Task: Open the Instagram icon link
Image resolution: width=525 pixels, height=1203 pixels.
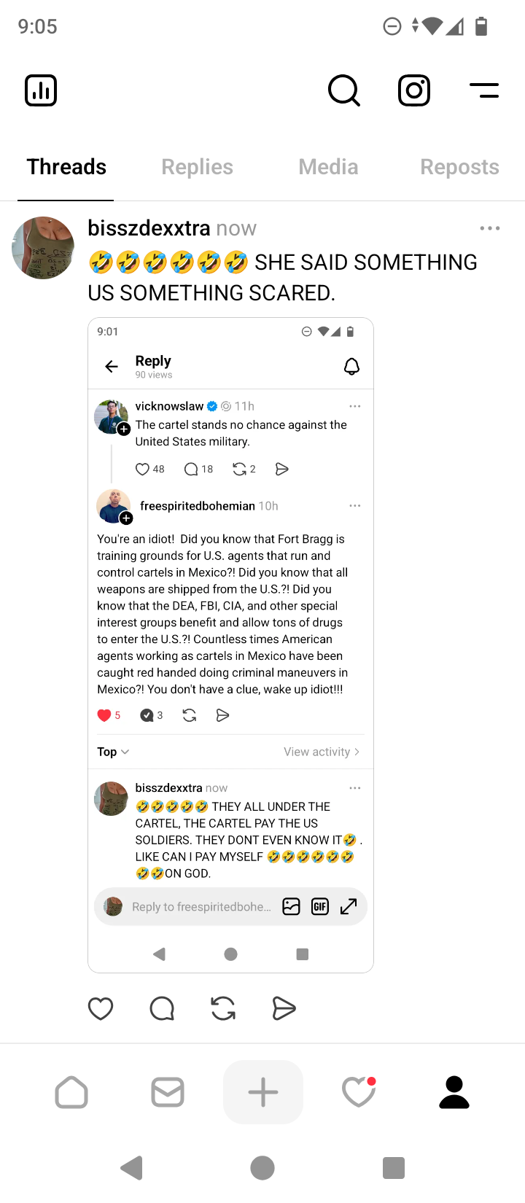Action: click(414, 90)
